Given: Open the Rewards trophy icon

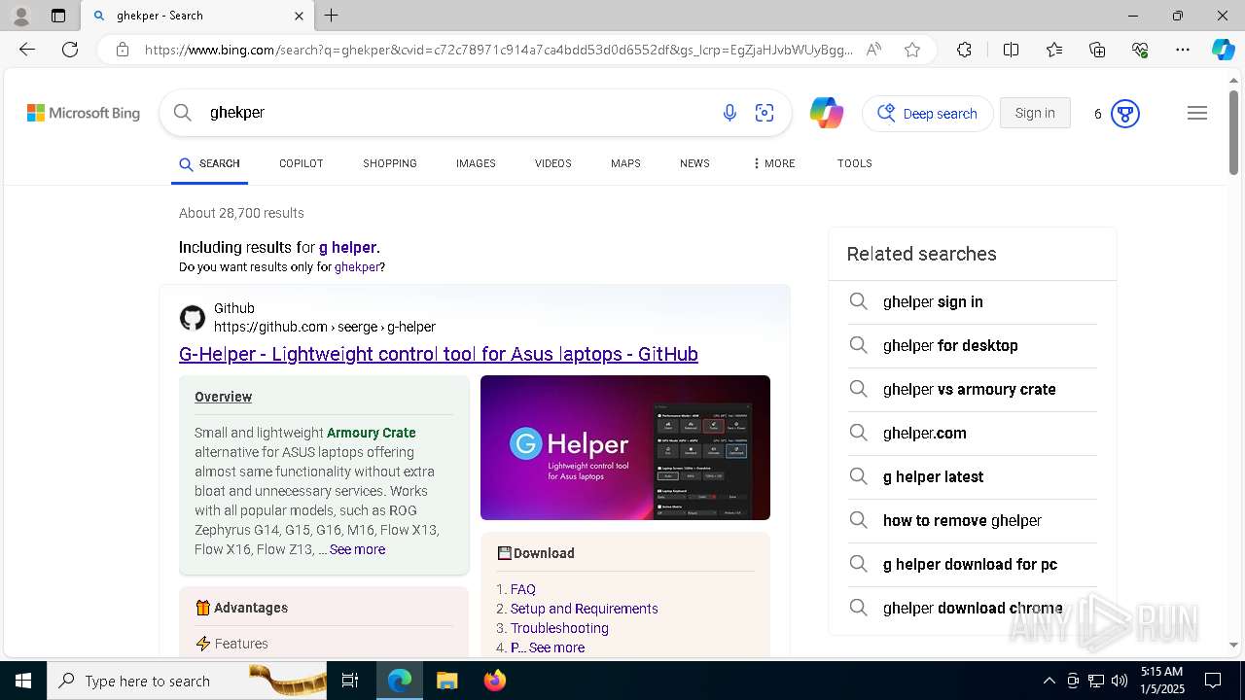Looking at the screenshot, I should (x=1124, y=114).
